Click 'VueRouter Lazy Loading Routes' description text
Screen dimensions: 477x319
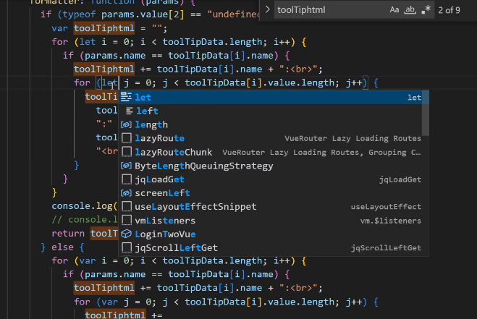coord(353,138)
